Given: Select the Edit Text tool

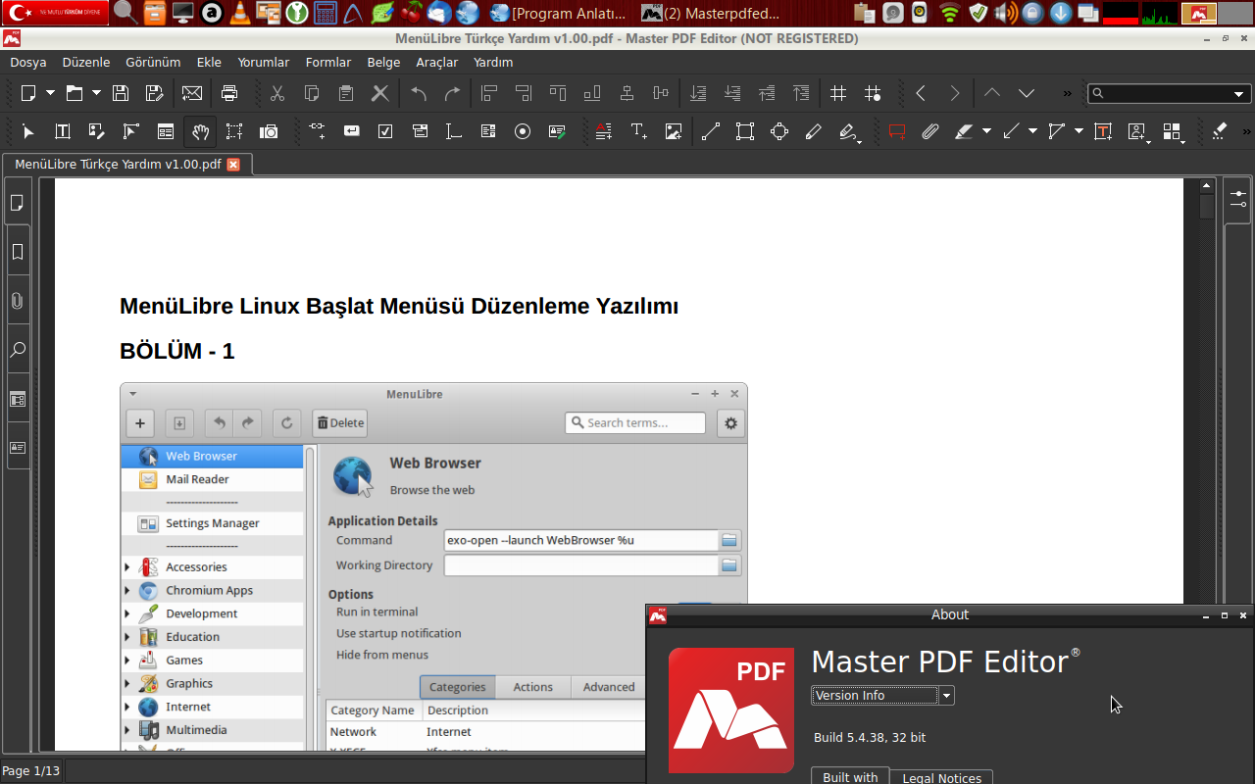Looking at the screenshot, I should (63, 131).
